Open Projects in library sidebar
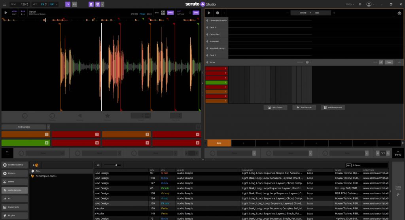 [15, 173]
